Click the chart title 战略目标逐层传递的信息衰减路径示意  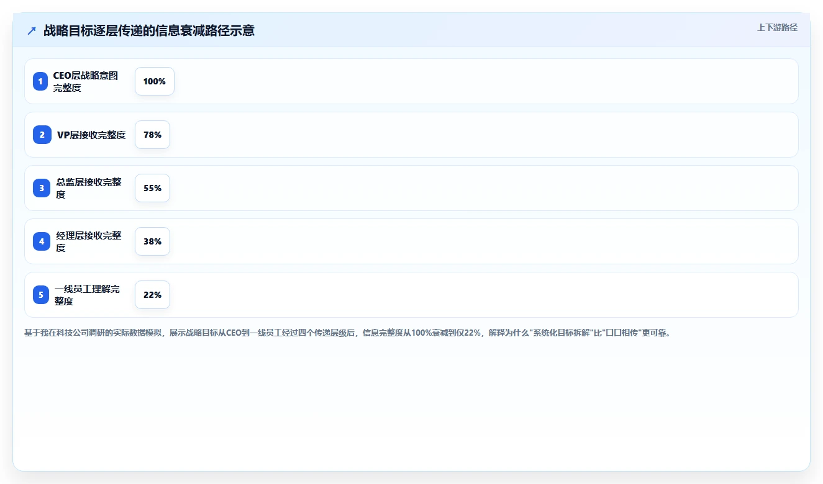[149, 30]
